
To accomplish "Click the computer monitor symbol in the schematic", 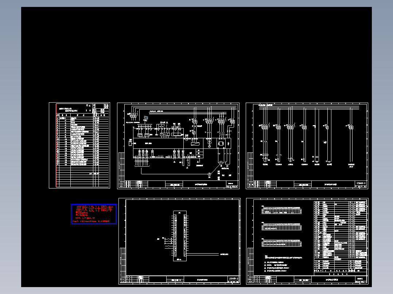I will pos(146,118).
